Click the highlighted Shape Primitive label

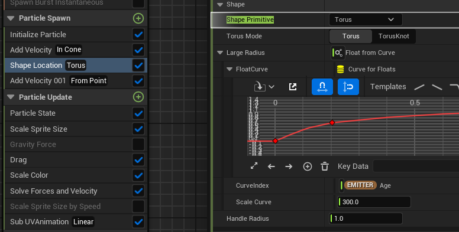pos(250,19)
